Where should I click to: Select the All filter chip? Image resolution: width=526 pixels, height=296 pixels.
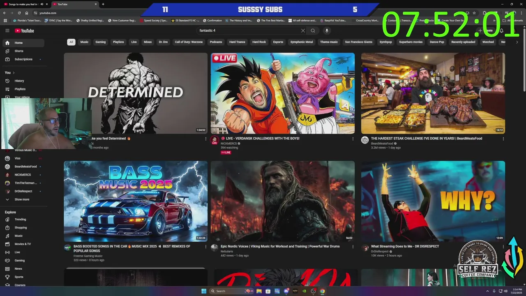coord(71,42)
